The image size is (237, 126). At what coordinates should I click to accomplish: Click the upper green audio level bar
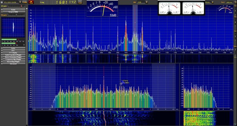[x=9, y=40]
